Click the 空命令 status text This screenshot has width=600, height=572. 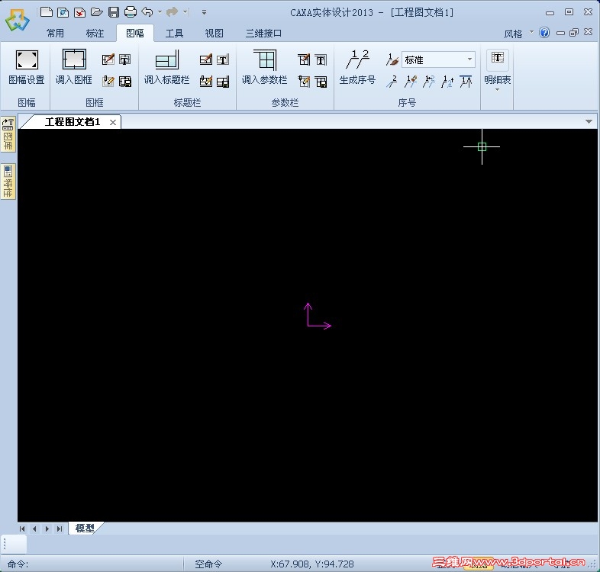point(208,564)
